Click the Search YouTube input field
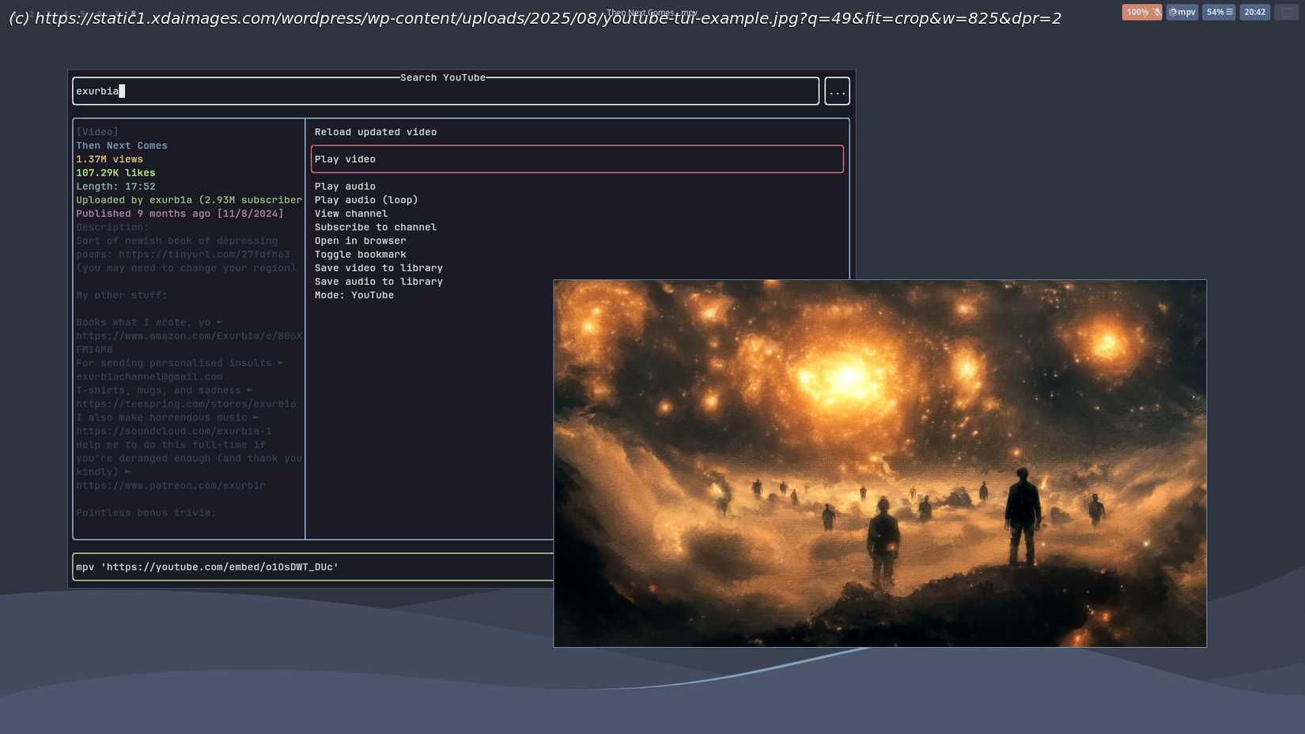The height and width of the screenshot is (734, 1305). point(445,92)
